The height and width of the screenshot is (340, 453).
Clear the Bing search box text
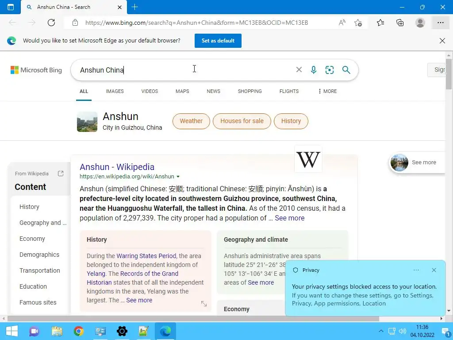point(299,70)
